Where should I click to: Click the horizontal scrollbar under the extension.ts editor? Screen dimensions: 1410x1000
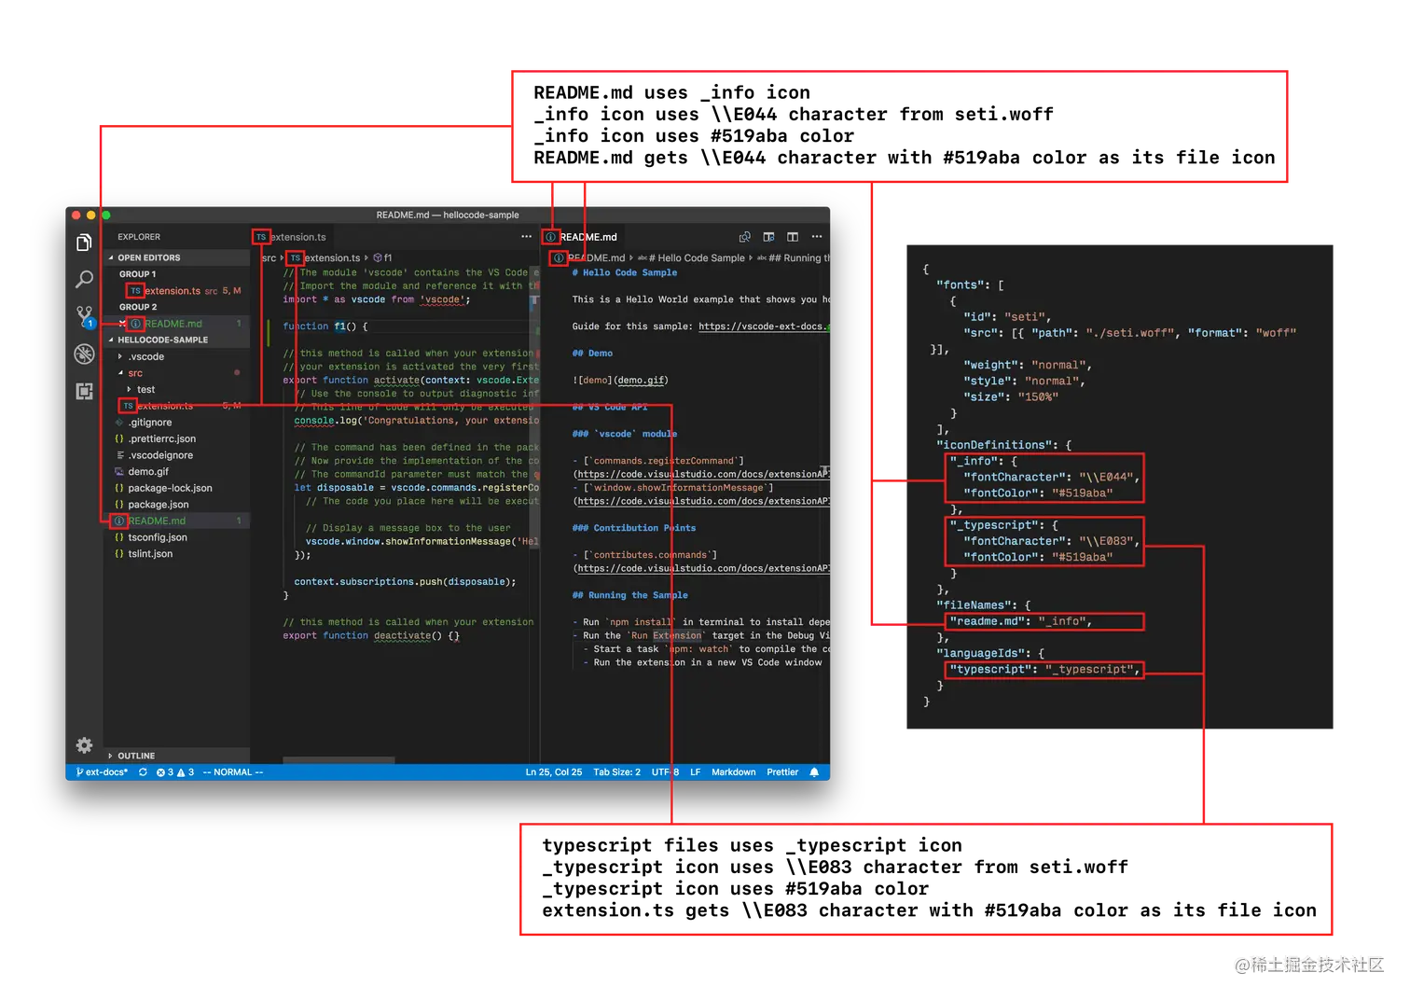tap(339, 759)
